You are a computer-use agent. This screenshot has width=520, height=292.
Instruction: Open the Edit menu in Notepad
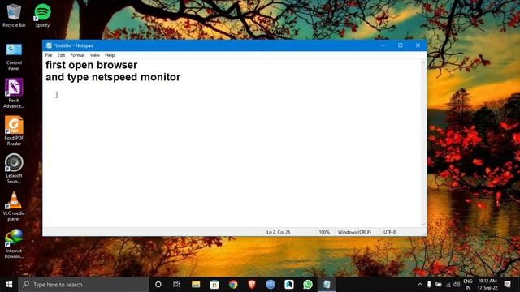click(61, 55)
